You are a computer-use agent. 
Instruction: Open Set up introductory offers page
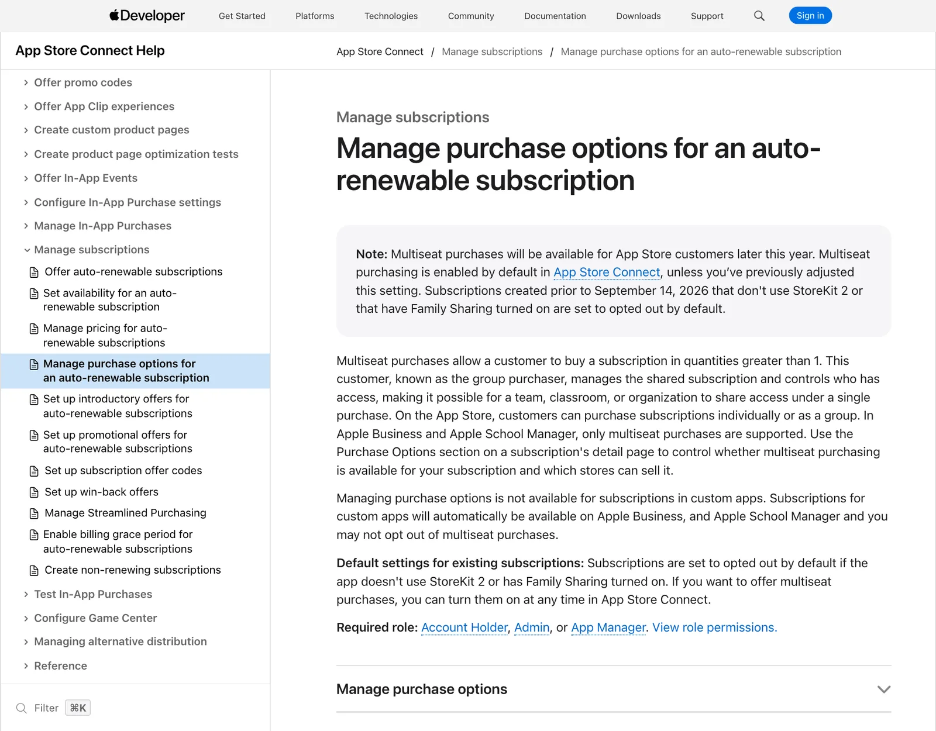pos(118,406)
